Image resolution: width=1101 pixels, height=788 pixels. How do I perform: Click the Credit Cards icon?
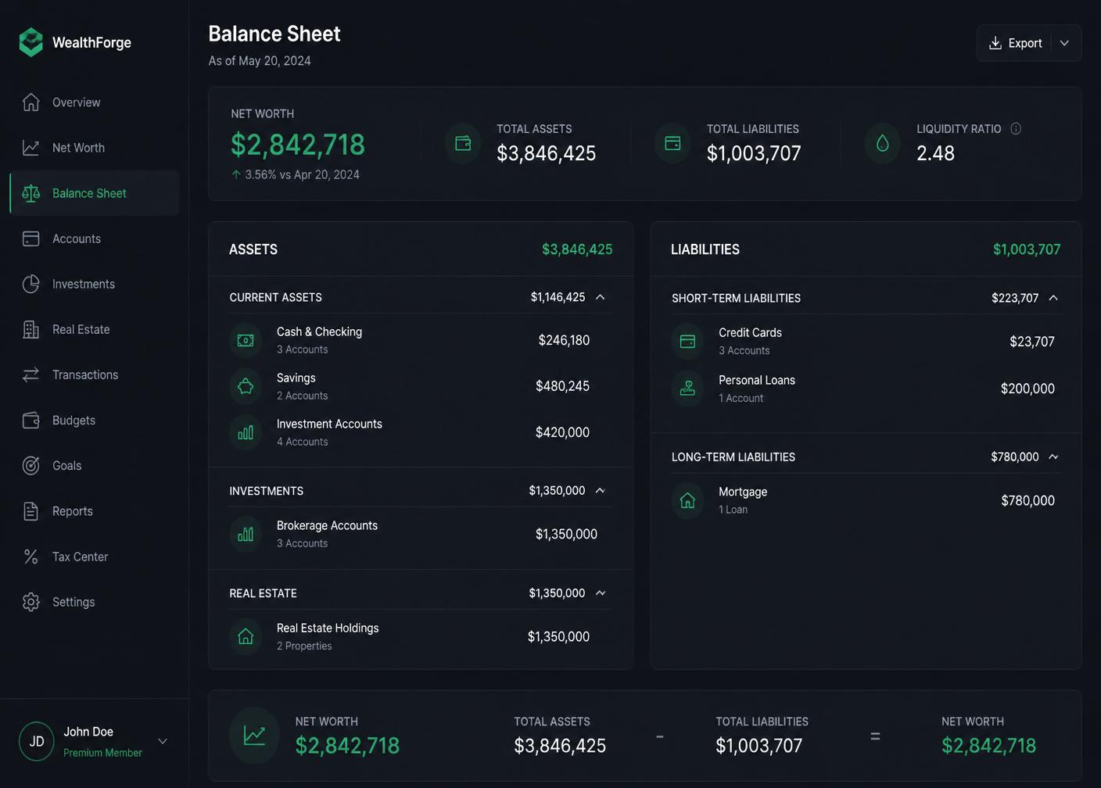point(687,341)
